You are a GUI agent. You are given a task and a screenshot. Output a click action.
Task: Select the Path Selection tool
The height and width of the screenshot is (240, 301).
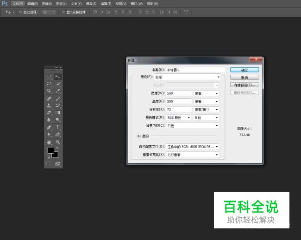(49, 134)
